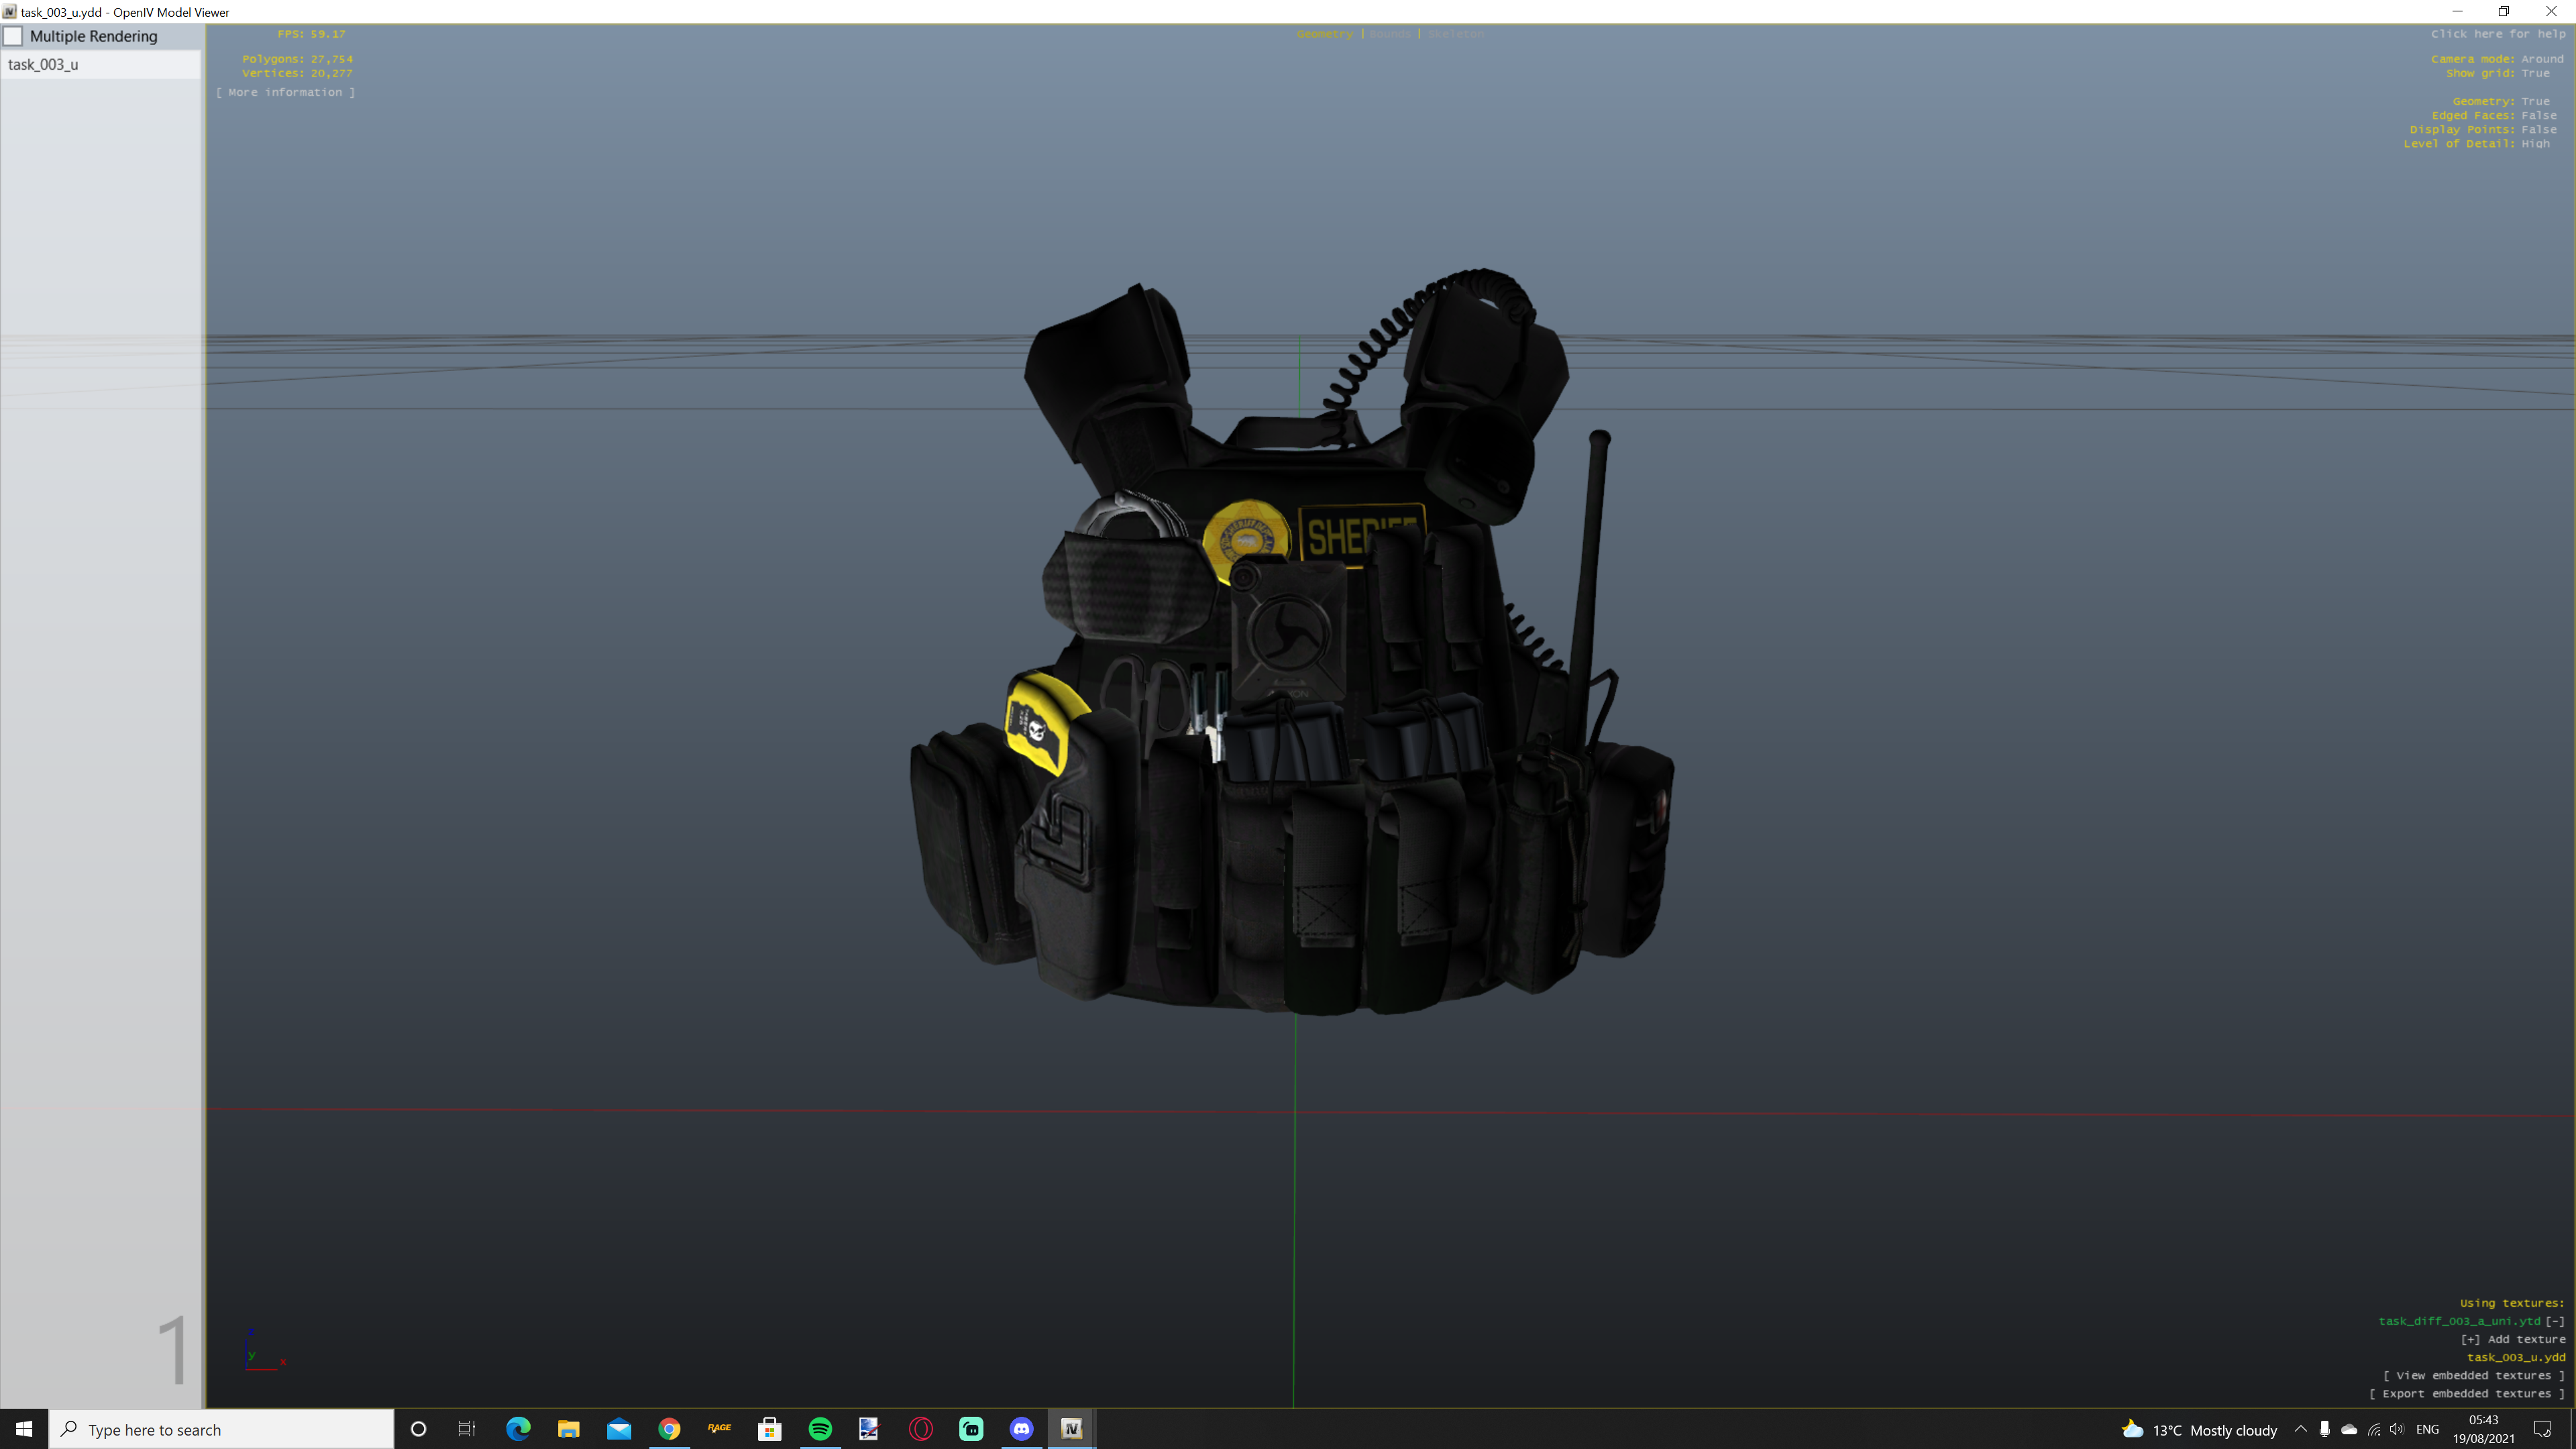
Task: Enable the Multiple Rendering checkbox
Action: pos(14,36)
